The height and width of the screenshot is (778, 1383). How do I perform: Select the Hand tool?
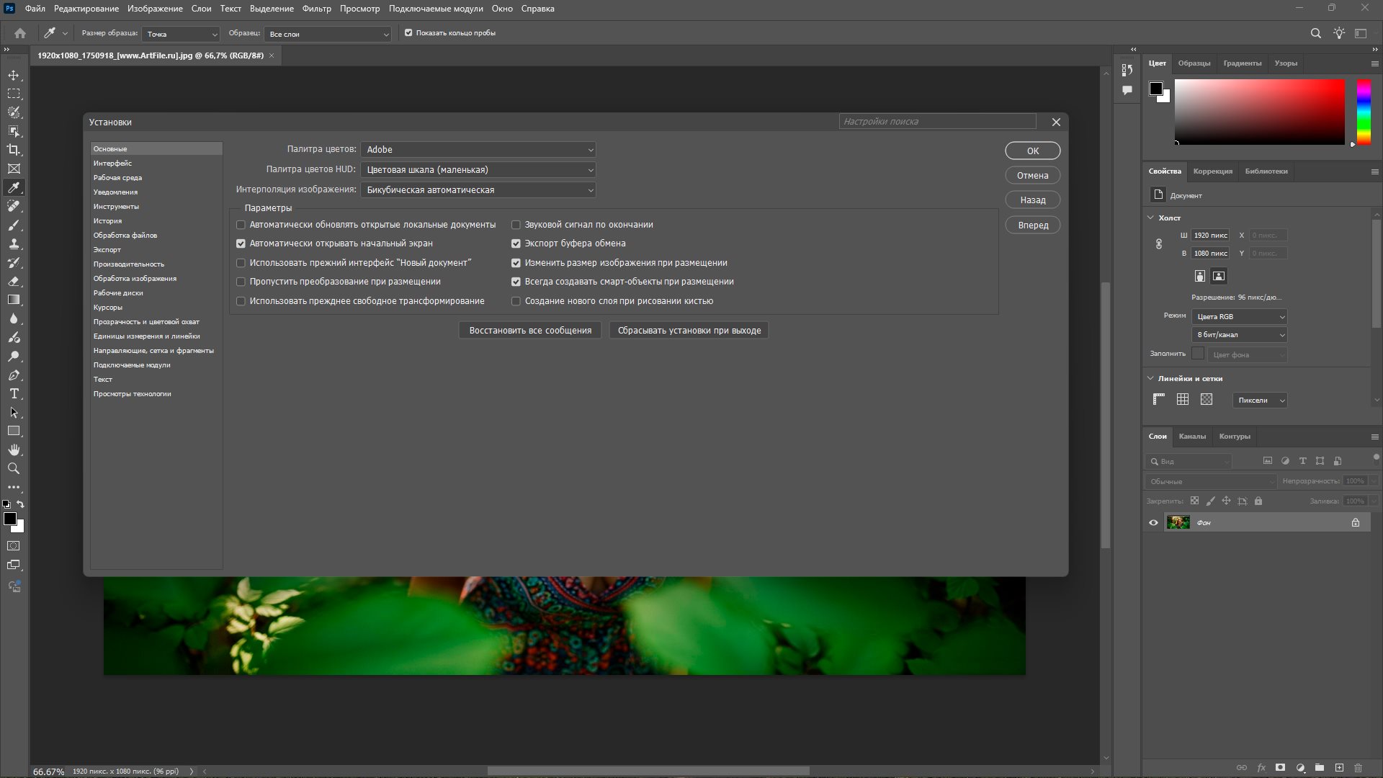click(x=14, y=450)
